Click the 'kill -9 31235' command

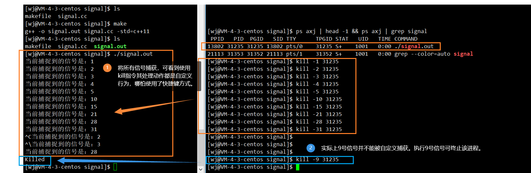point(317,159)
